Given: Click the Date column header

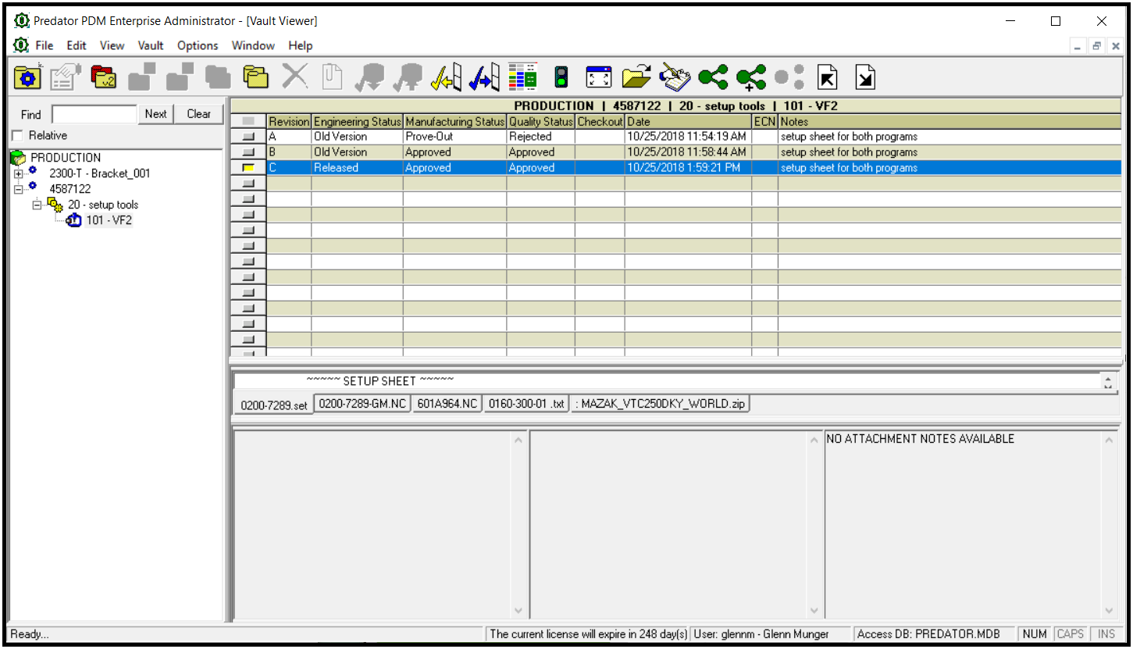Looking at the screenshot, I should click(689, 122).
